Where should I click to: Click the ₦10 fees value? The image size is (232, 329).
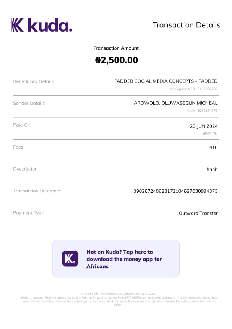[x=213, y=147]
